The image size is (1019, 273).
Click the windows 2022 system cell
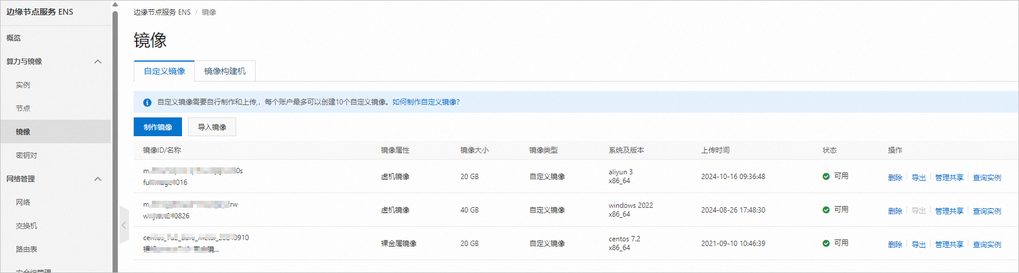[631, 210]
